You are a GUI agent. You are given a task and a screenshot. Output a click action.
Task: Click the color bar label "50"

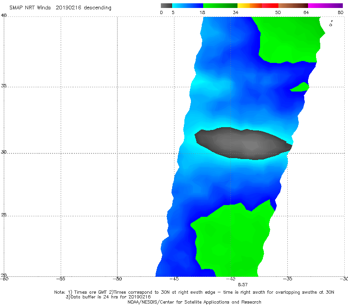[x=278, y=12]
